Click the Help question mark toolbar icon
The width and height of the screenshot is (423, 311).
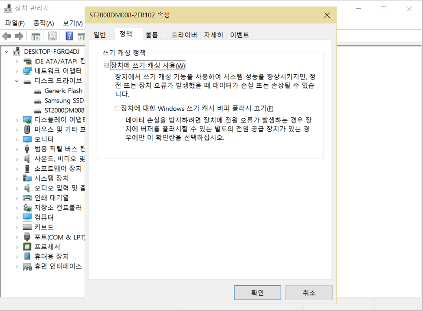coord(69,36)
